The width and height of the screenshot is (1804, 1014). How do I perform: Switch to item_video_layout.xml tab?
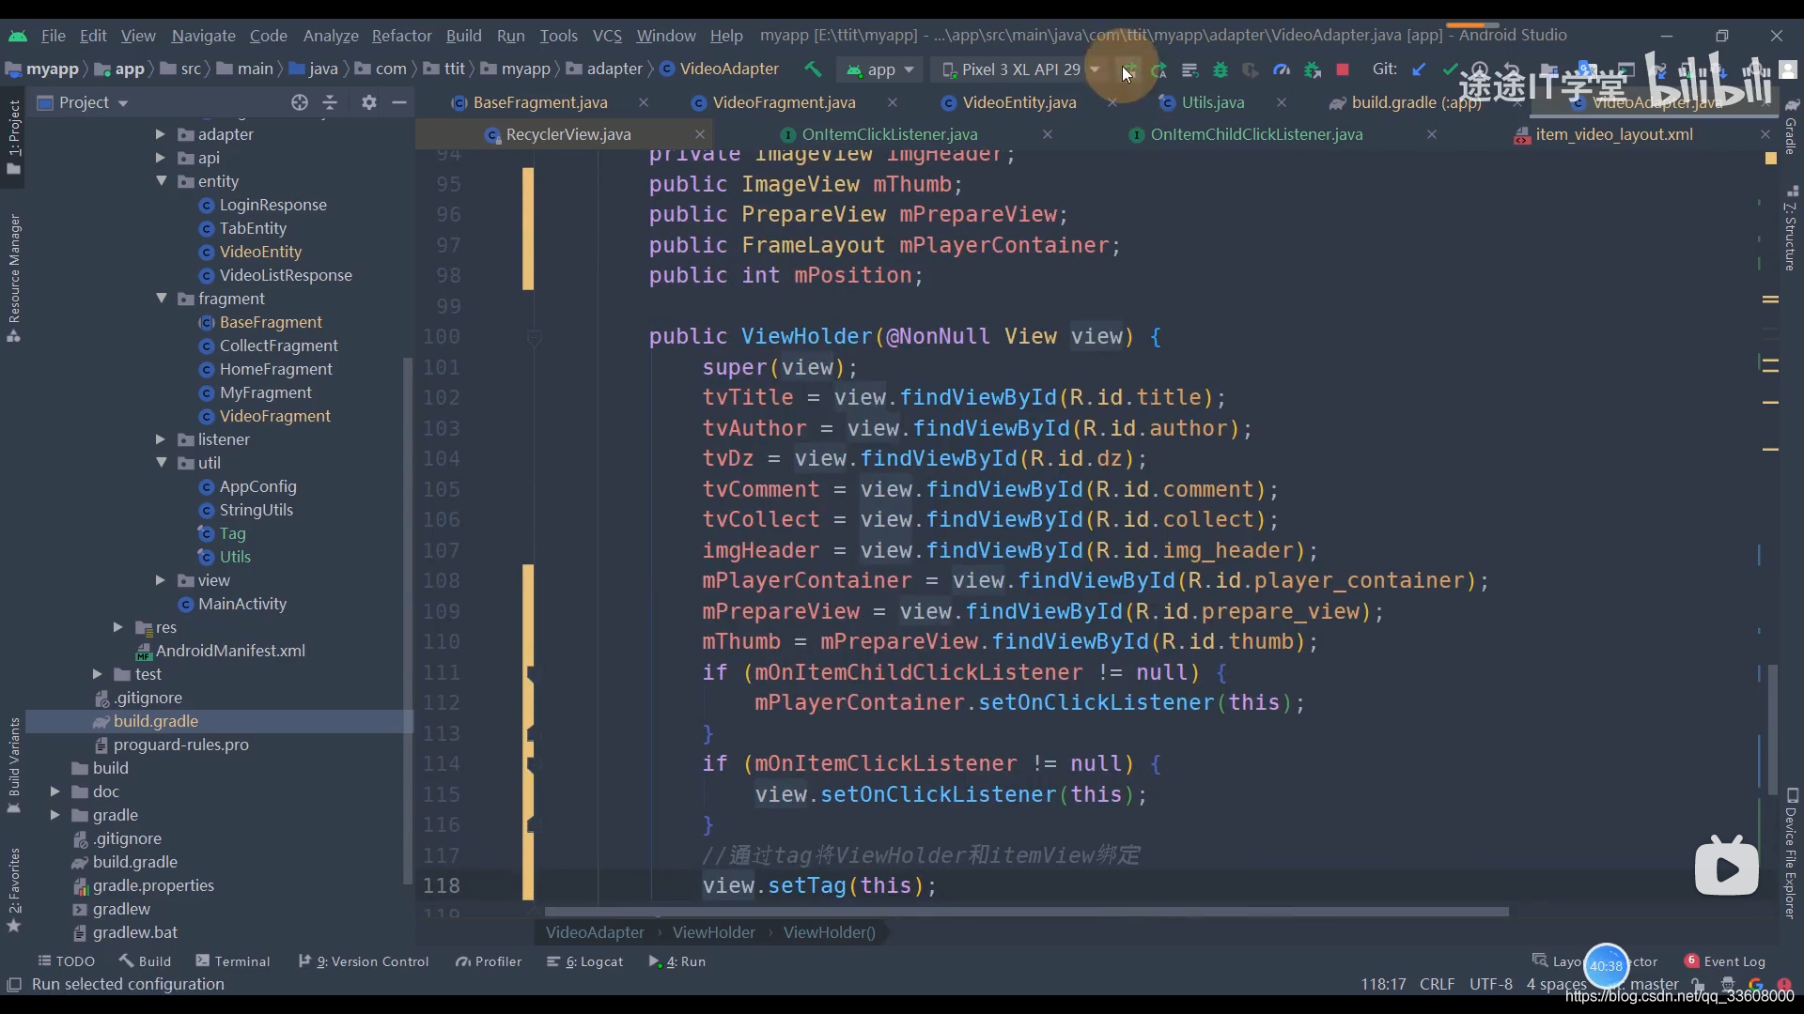(x=1614, y=134)
